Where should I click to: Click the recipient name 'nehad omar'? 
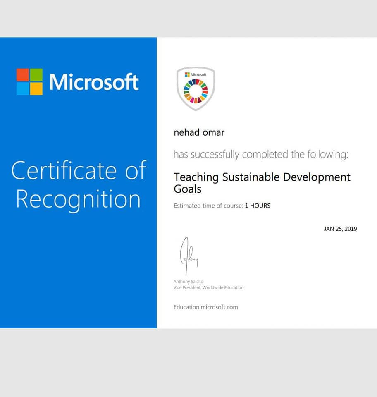[199, 132]
